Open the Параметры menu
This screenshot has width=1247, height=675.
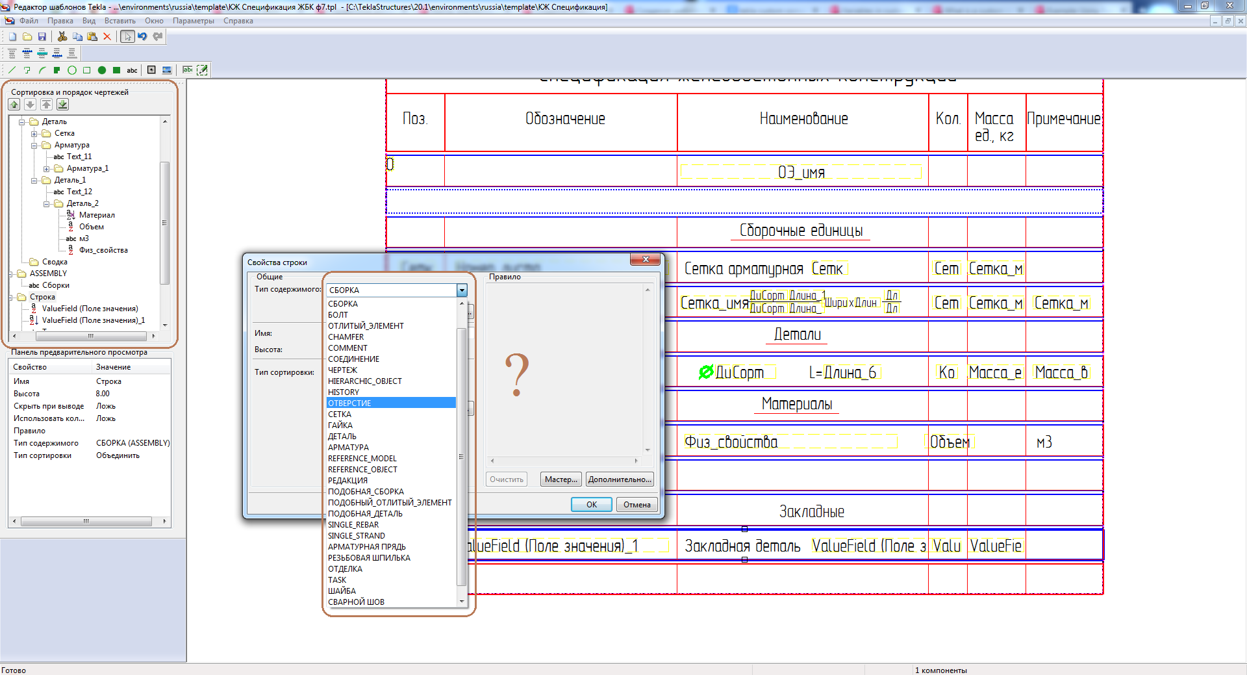coord(193,21)
